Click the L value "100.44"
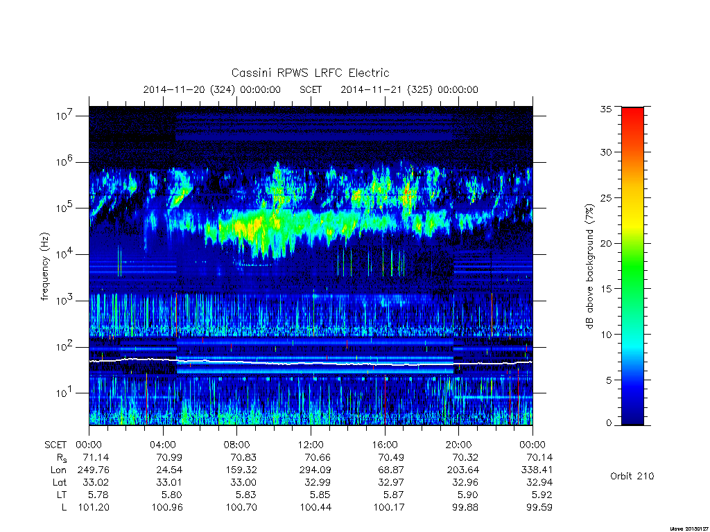This screenshot has width=710, height=532. click(x=315, y=508)
